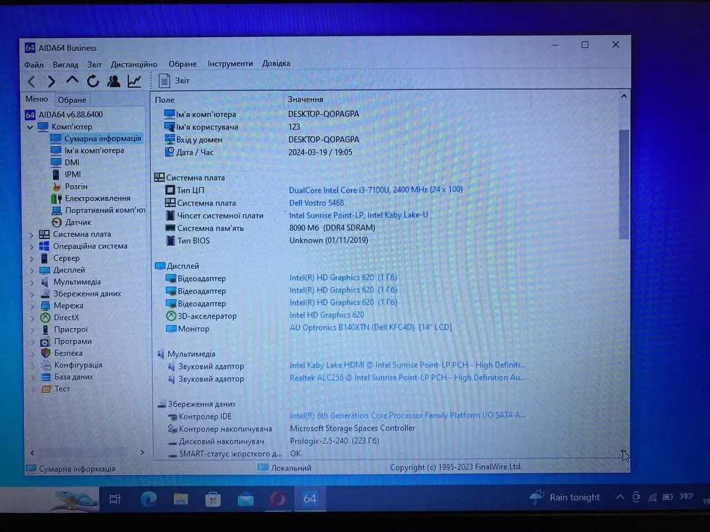The height and width of the screenshot is (532, 710).
Task: Click the vertical scrollbar in details pane
Action: point(624,183)
